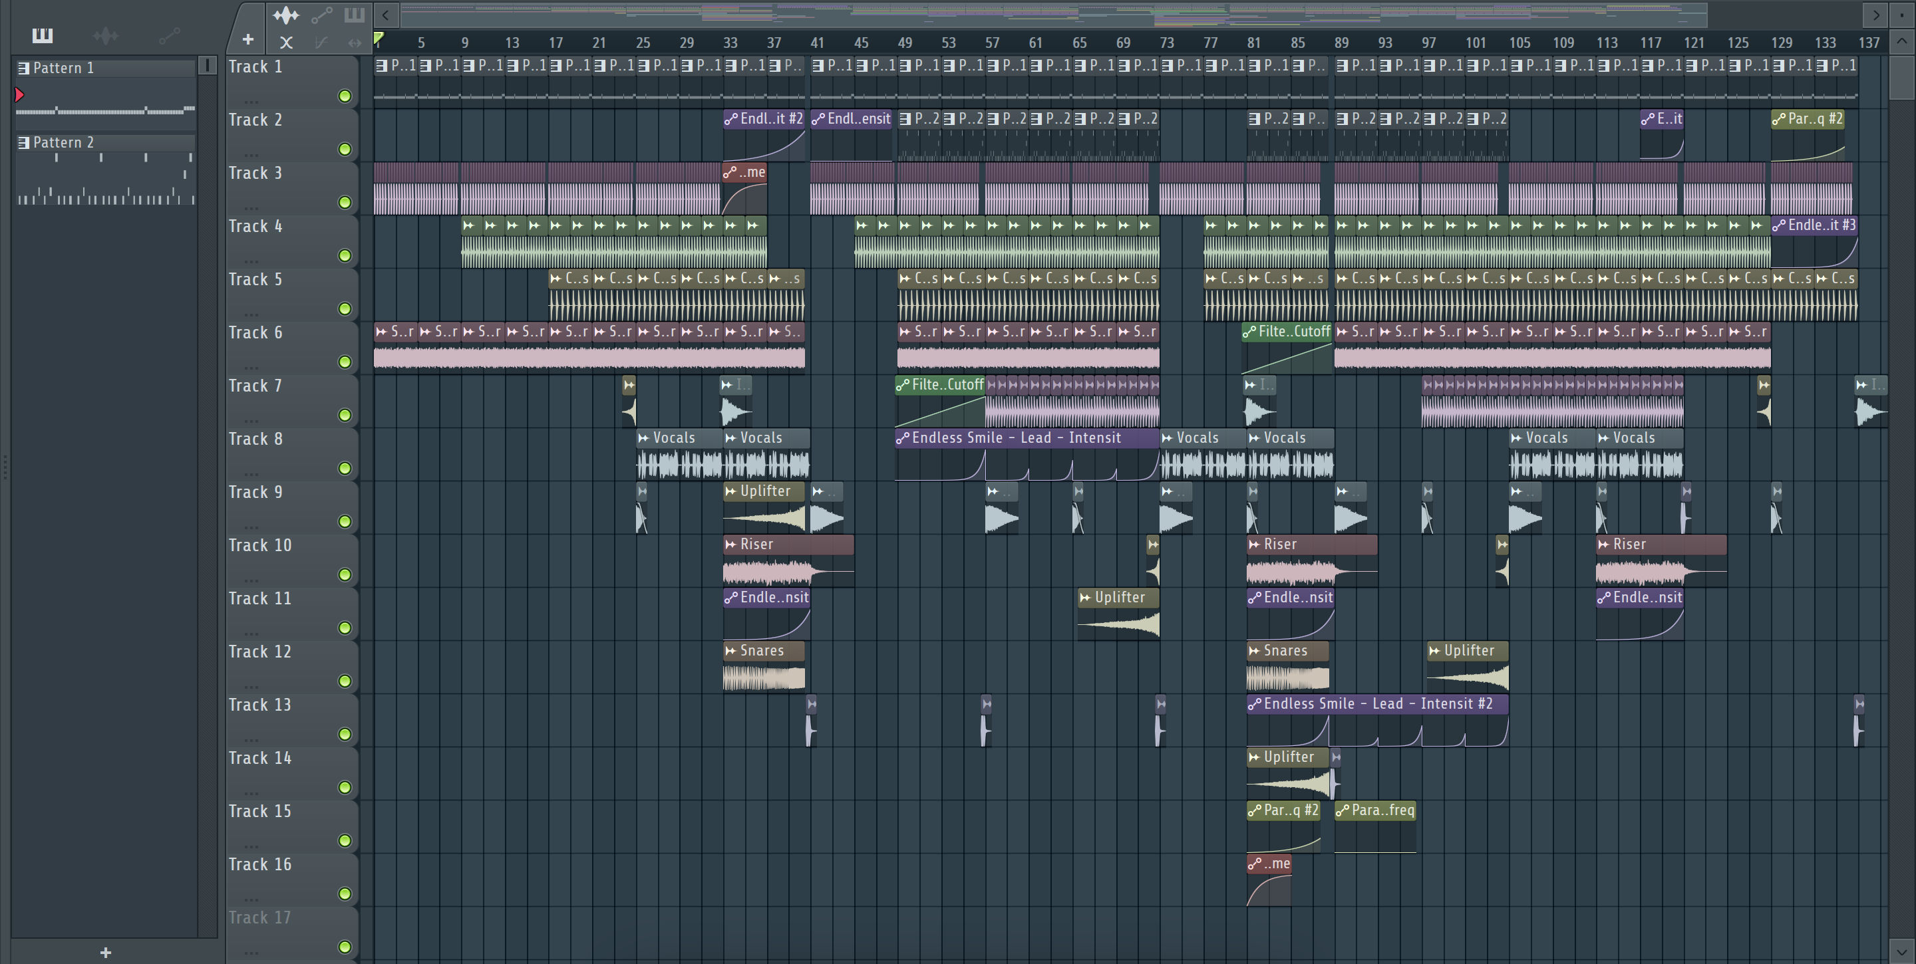Click the playlist automation clip focus icon

321,15
